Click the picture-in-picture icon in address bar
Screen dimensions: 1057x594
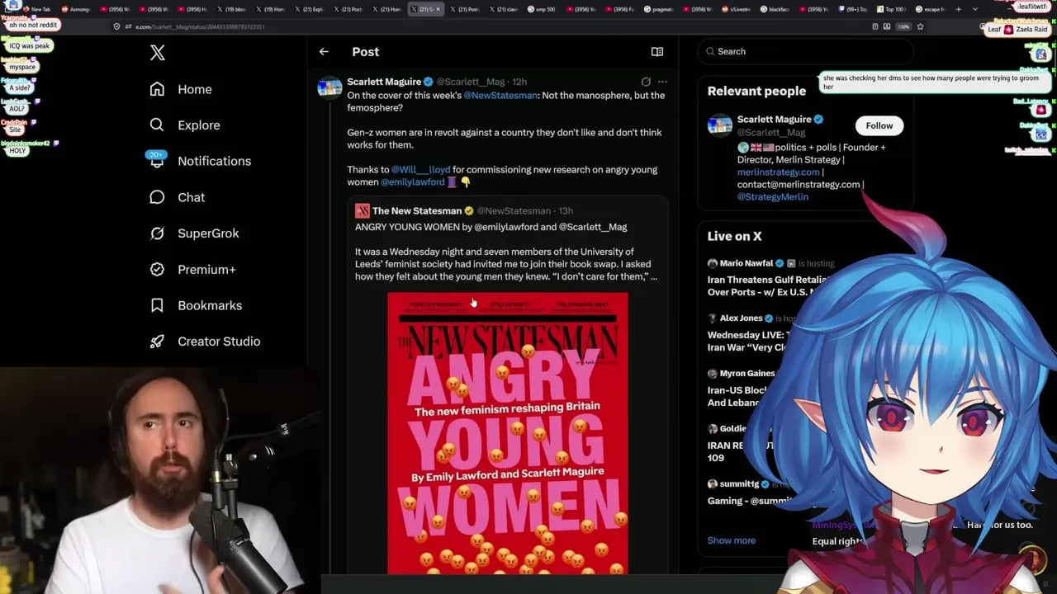[887, 26]
